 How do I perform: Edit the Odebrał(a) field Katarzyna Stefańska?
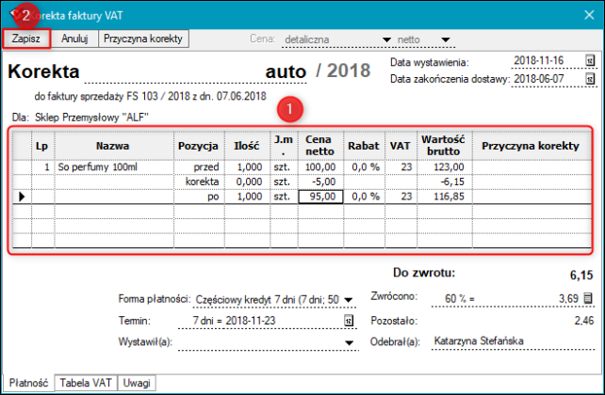[x=513, y=341]
